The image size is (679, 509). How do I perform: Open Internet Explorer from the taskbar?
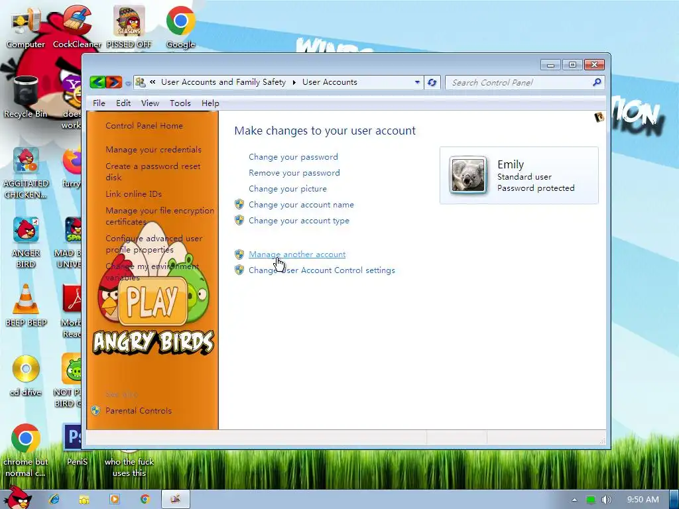coord(54,499)
